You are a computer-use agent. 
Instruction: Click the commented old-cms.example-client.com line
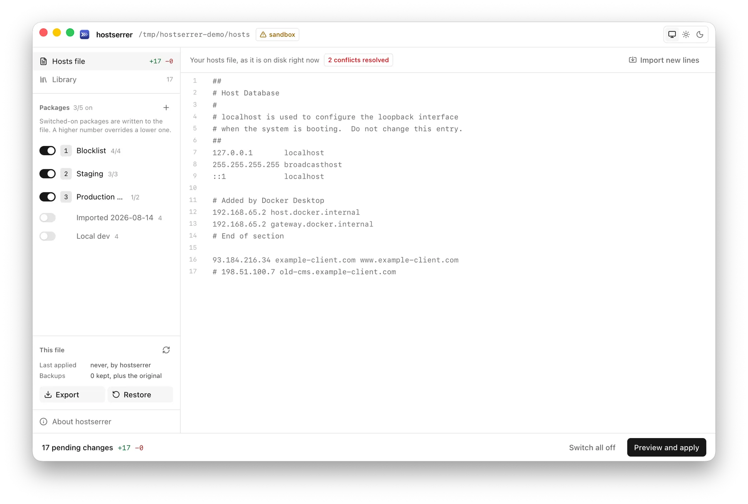pos(304,272)
